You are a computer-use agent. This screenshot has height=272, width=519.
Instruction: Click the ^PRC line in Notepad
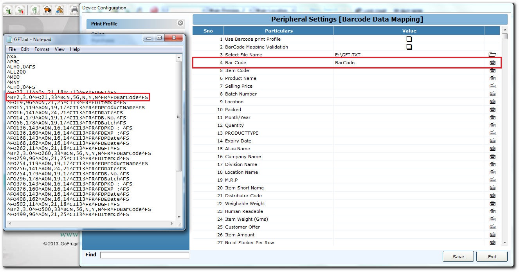tap(13, 62)
